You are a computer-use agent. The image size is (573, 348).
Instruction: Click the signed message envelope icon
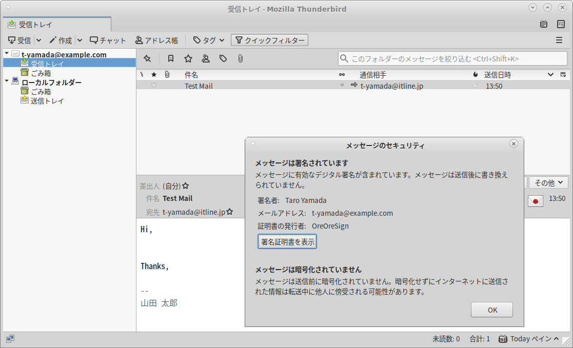535,201
